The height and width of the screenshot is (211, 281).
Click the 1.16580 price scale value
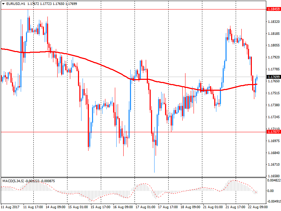click(x=274, y=176)
